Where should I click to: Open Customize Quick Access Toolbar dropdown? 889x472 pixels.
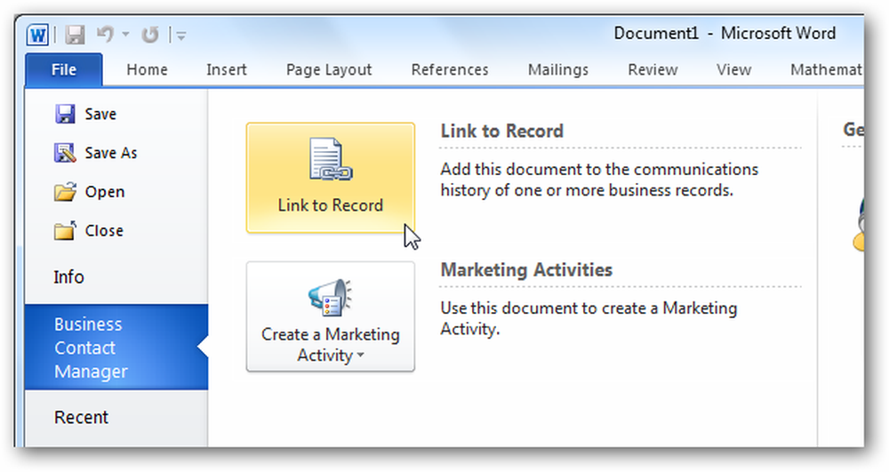pos(181,36)
